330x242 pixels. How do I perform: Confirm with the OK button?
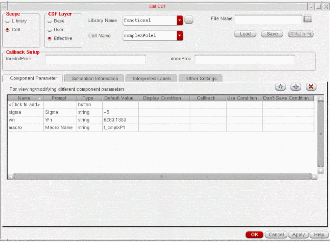click(x=255, y=234)
